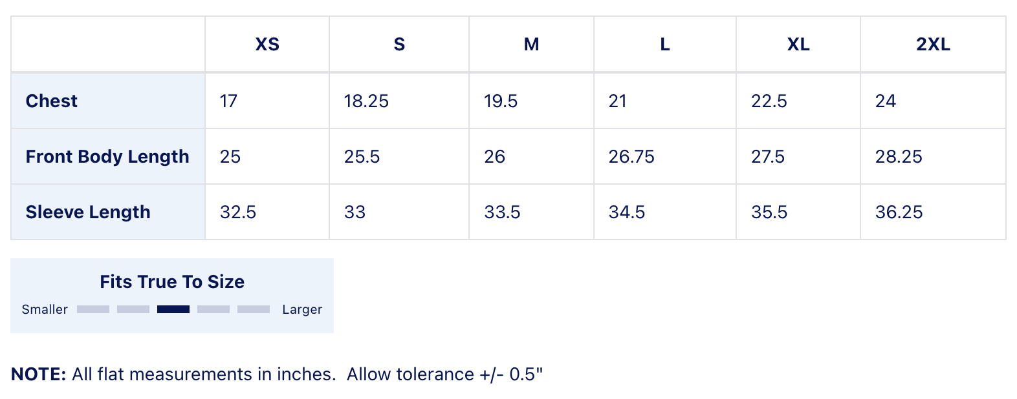The height and width of the screenshot is (399, 1017).
Task: Select the M size column header
Action: 531,45
